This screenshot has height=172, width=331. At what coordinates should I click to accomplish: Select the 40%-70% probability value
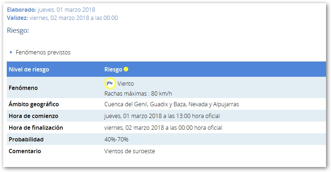coord(116,139)
